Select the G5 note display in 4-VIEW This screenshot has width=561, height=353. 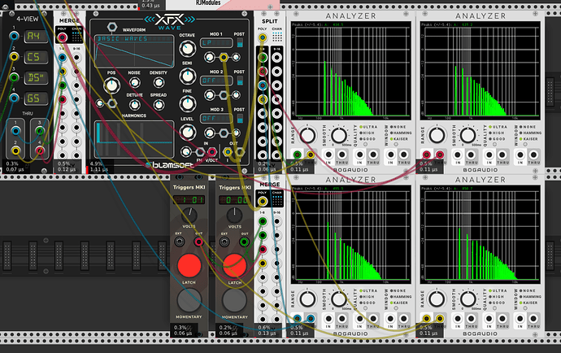pyautogui.click(x=36, y=98)
